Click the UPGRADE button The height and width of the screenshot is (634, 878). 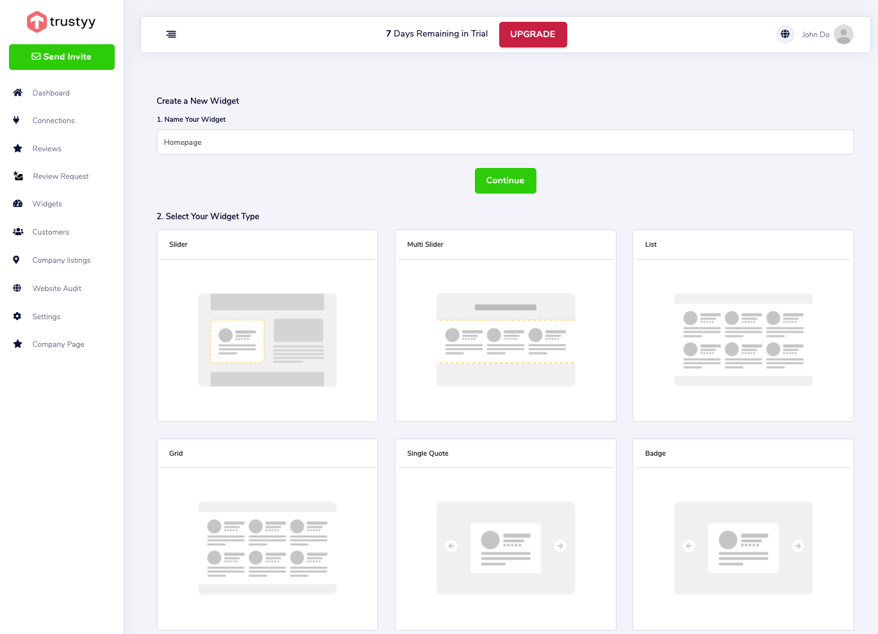click(x=533, y=35)
